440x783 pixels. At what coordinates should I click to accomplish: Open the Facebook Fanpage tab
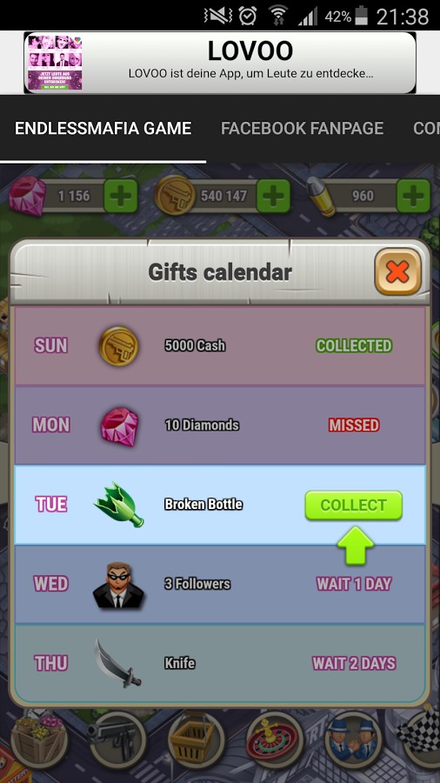pos(303,129)
